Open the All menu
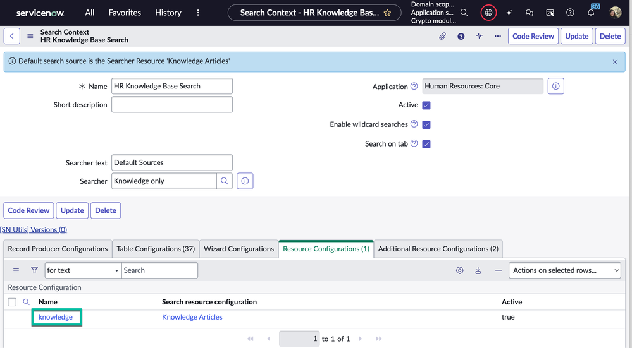Image resolution: width=632 pixels, height=348 pixels. coord(89,13)
